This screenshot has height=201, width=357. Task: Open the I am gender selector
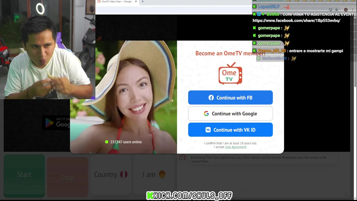(x=154, y=174)
